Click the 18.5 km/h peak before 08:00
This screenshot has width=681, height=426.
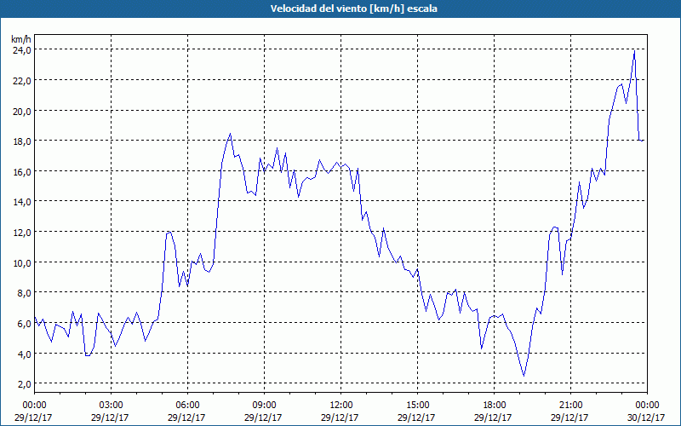pos(230,134)
